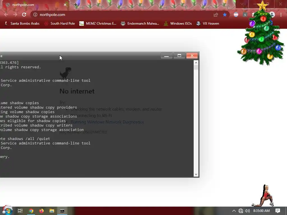
Task: Go back to the previous page
Action: coord(6,15)
